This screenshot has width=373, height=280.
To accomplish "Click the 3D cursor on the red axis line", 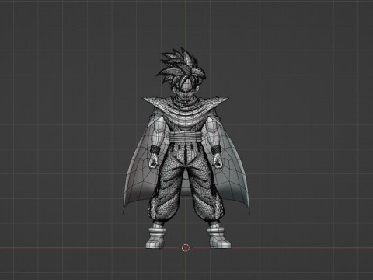I will (x=186, y=248).
